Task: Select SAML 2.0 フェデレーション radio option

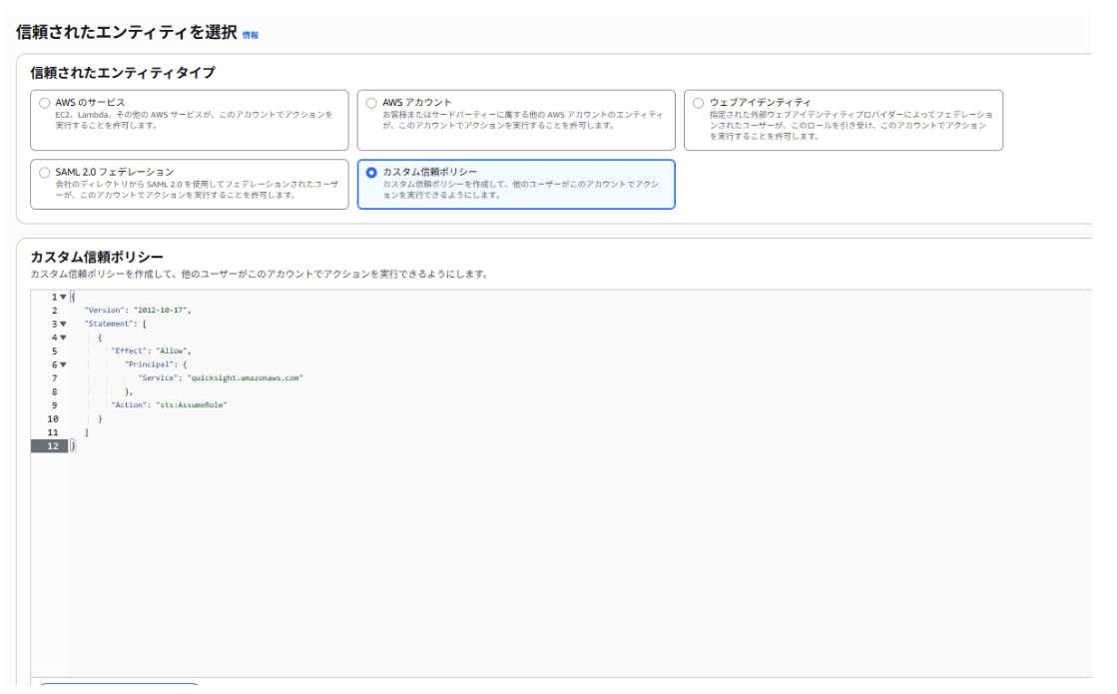Action: click(x=44, y=173)
